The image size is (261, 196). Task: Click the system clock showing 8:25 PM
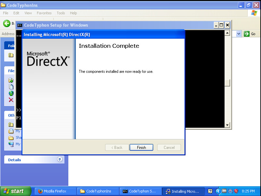click(248, 191)
